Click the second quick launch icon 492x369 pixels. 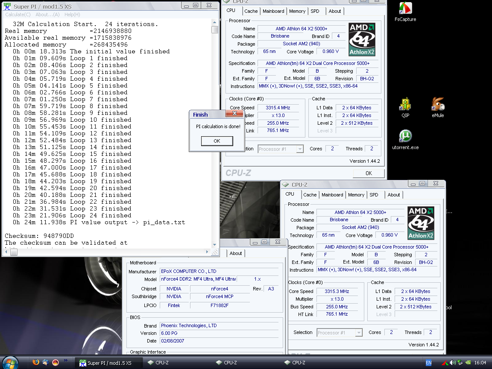pyautogui.click(x=46, y=362)
